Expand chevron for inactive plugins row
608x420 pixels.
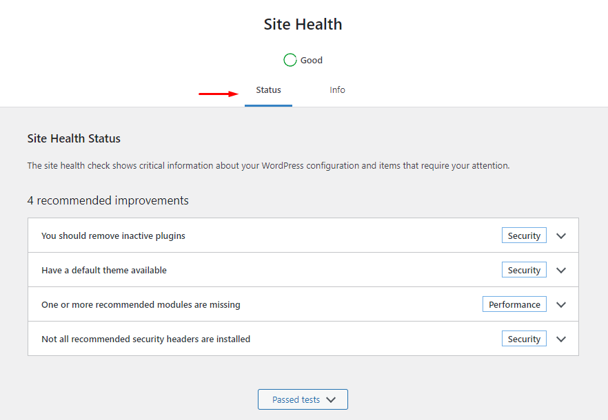[561, 235]
